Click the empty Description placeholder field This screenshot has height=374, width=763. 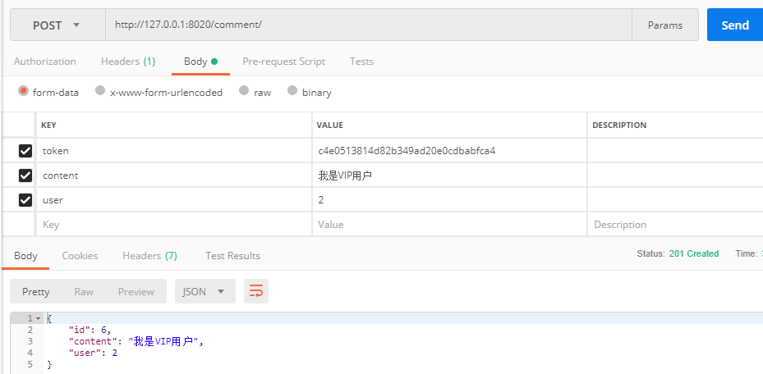tap(675, 225)
